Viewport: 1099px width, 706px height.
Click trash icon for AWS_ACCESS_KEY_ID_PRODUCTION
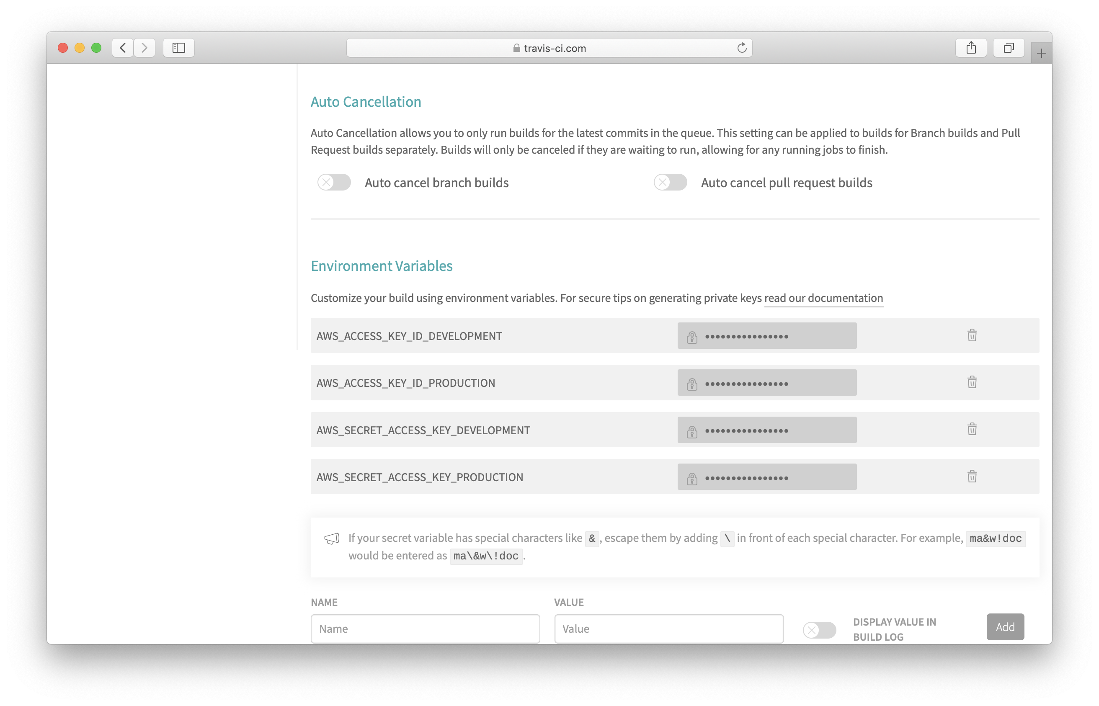pos(972,382)
